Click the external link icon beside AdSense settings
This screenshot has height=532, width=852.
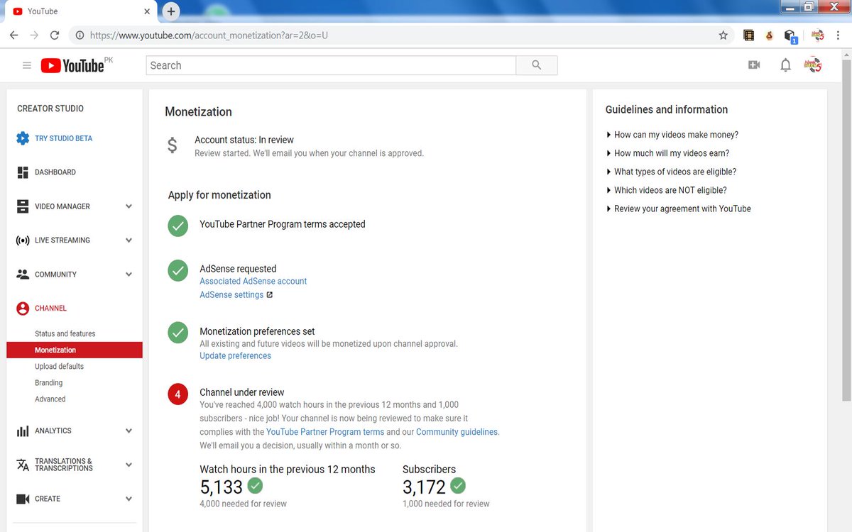270,295
